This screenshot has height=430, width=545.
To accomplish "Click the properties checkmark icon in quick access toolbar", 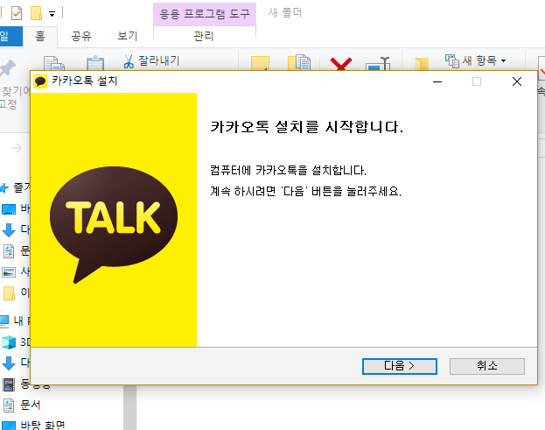I will [17, 13].
